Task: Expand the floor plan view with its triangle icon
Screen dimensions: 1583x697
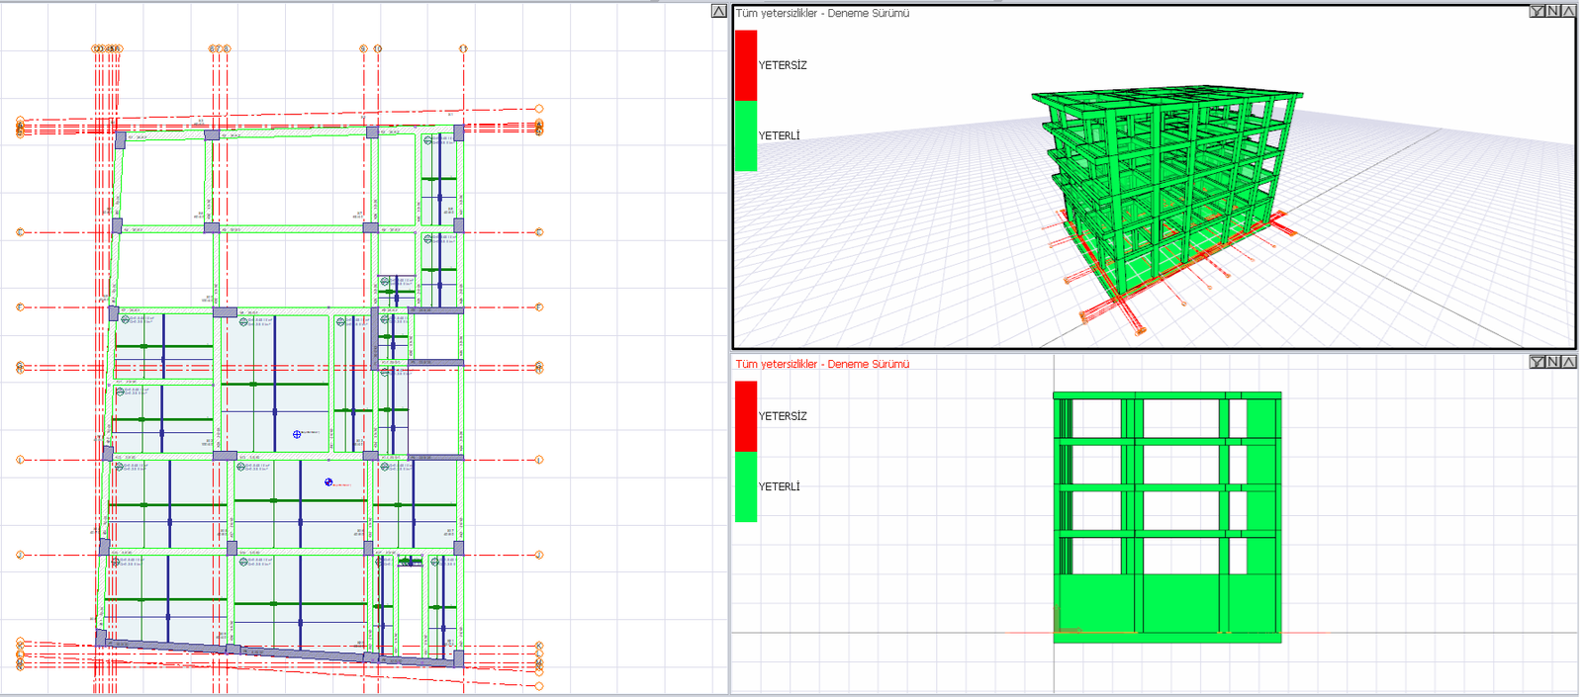Action: (719, 11)
